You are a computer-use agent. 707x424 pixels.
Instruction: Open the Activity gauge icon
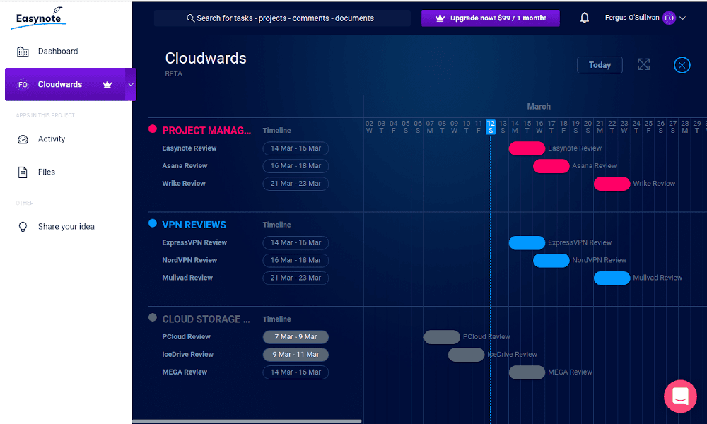23,139
